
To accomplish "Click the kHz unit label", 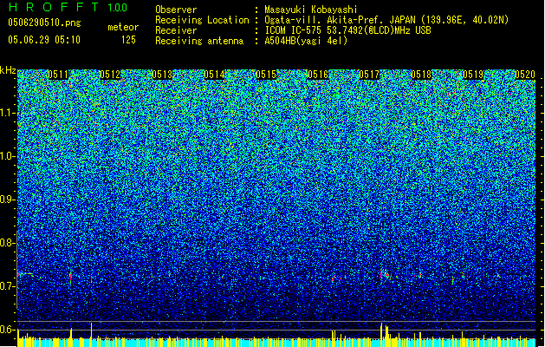I will 8,70.
